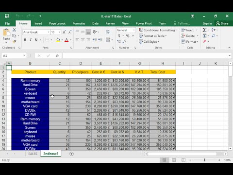Screen dimensions: 233x175
Task: Open the Name Box dropdown arrow
Action: point(24,55)
